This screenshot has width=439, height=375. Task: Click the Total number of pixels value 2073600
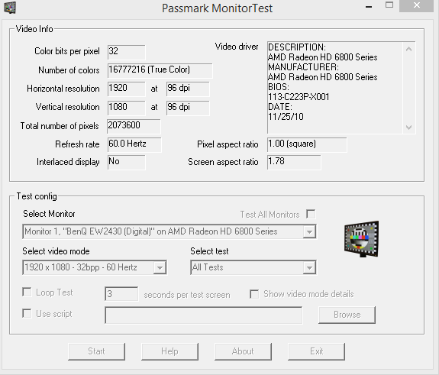134,126
